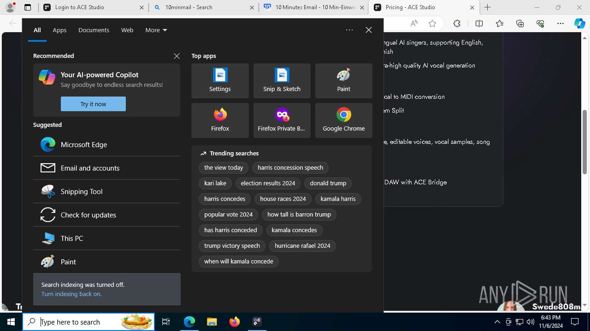Click Windows Start button

(11, 322)
